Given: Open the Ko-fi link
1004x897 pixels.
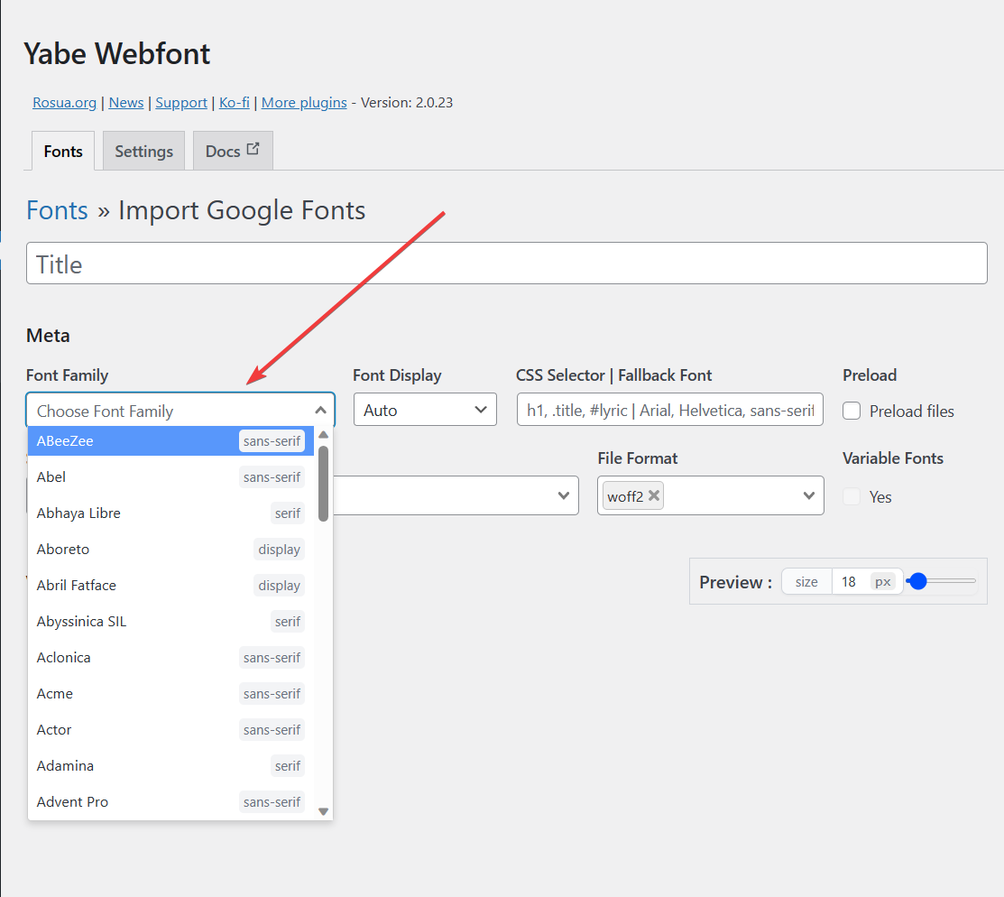Looking at the screenshot, I should (235, 103).
